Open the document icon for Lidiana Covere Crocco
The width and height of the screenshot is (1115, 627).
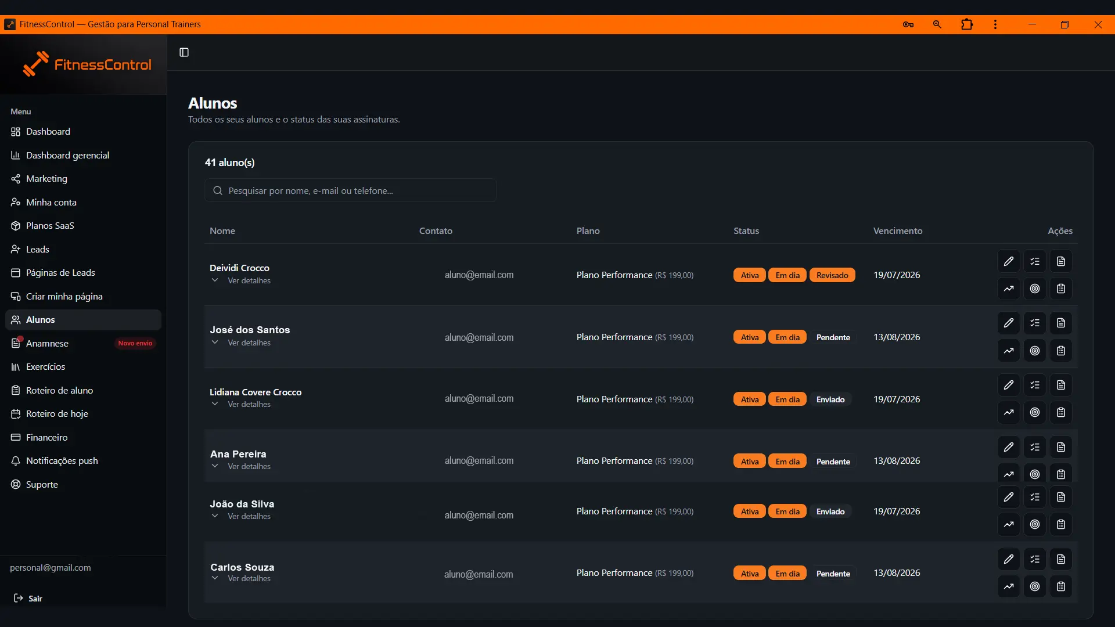point(1061,385)
